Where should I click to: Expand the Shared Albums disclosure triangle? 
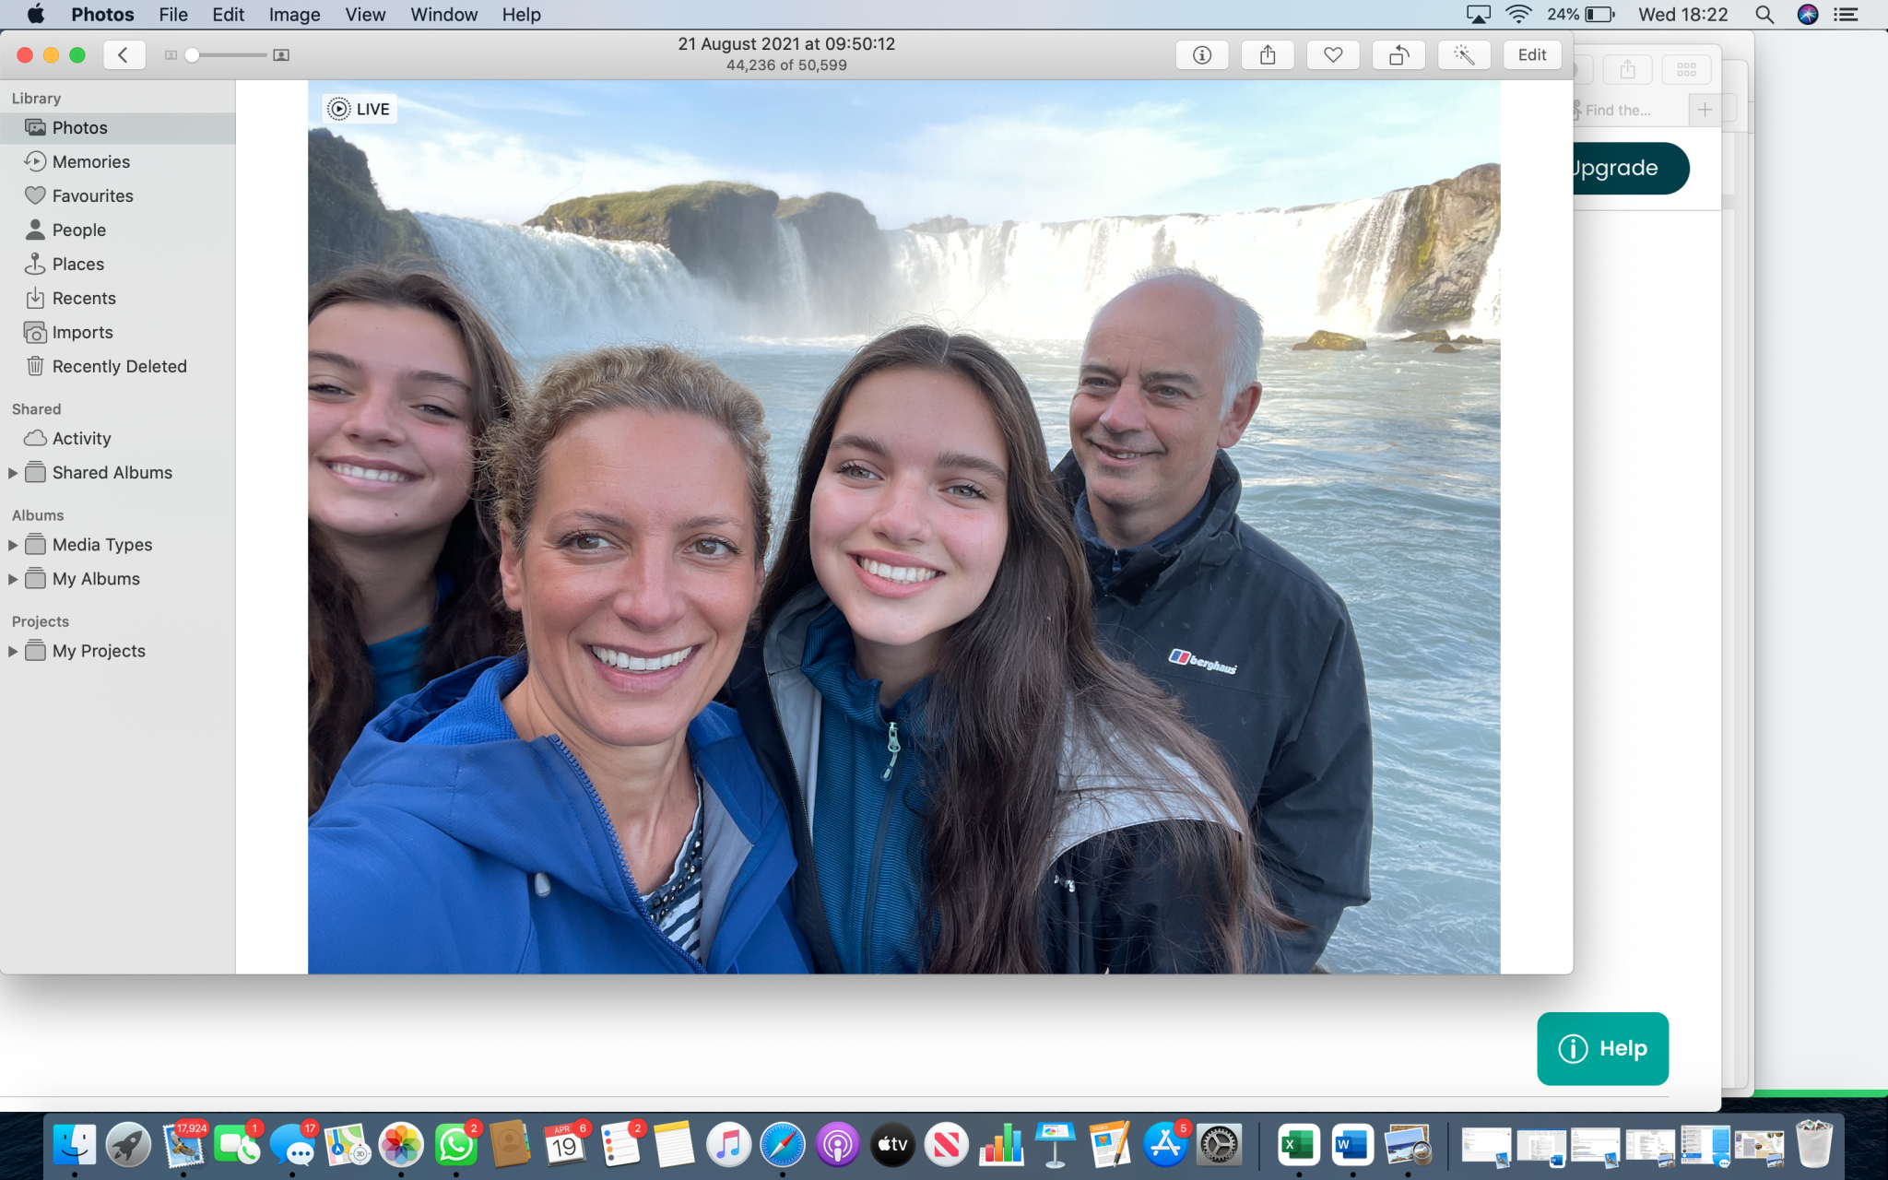click(13, 473)
